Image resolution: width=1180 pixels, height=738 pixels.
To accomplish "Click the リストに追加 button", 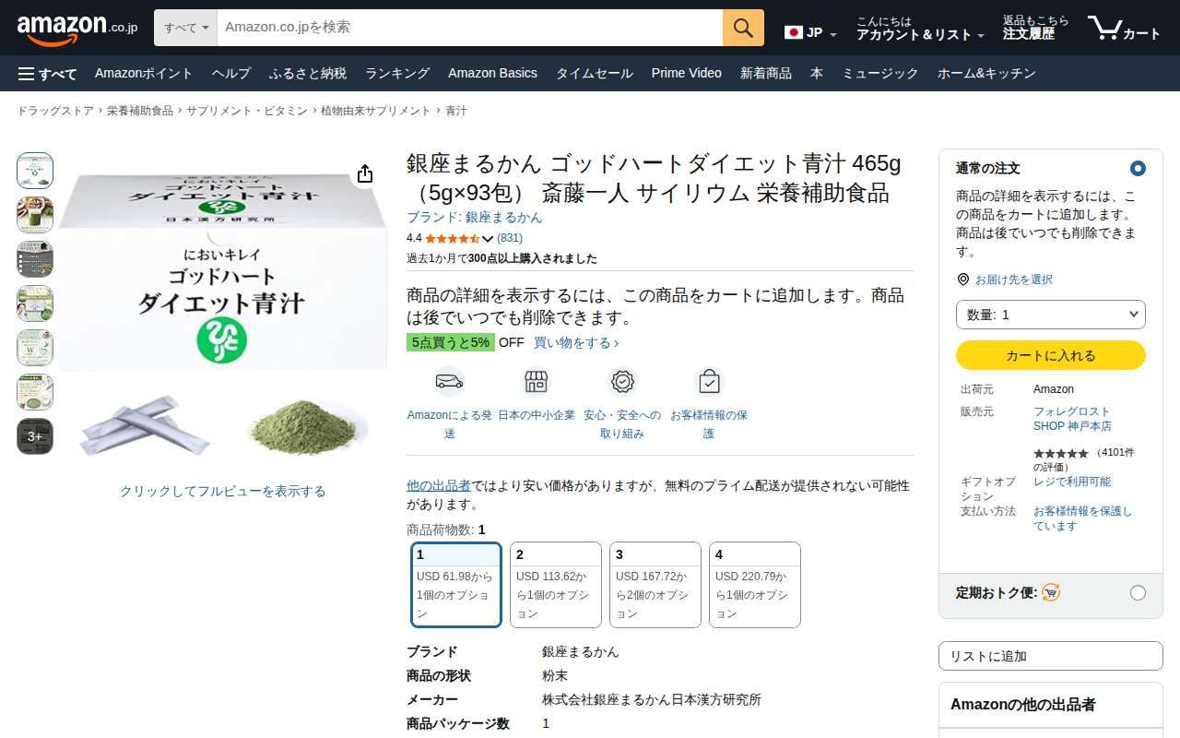I will tap(1051, 656).
